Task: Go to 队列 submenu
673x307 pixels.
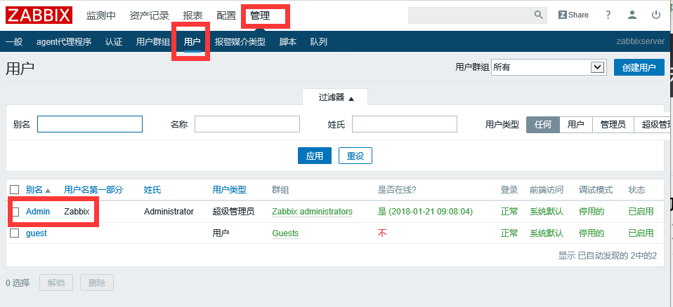Action: (x=319, y=42)
